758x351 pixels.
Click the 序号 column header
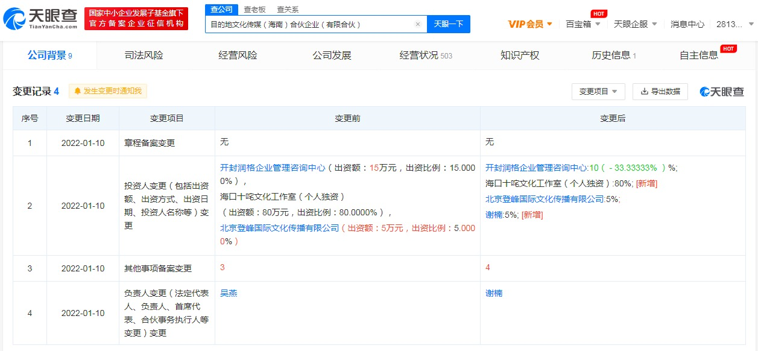[30, 119]
